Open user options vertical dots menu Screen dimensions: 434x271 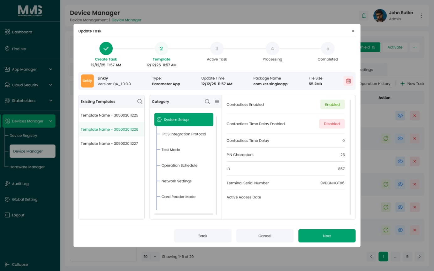(x=421, y=16)
